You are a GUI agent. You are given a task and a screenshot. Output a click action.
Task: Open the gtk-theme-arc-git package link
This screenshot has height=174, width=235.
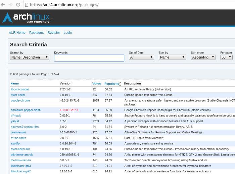[x=22, y=154]
